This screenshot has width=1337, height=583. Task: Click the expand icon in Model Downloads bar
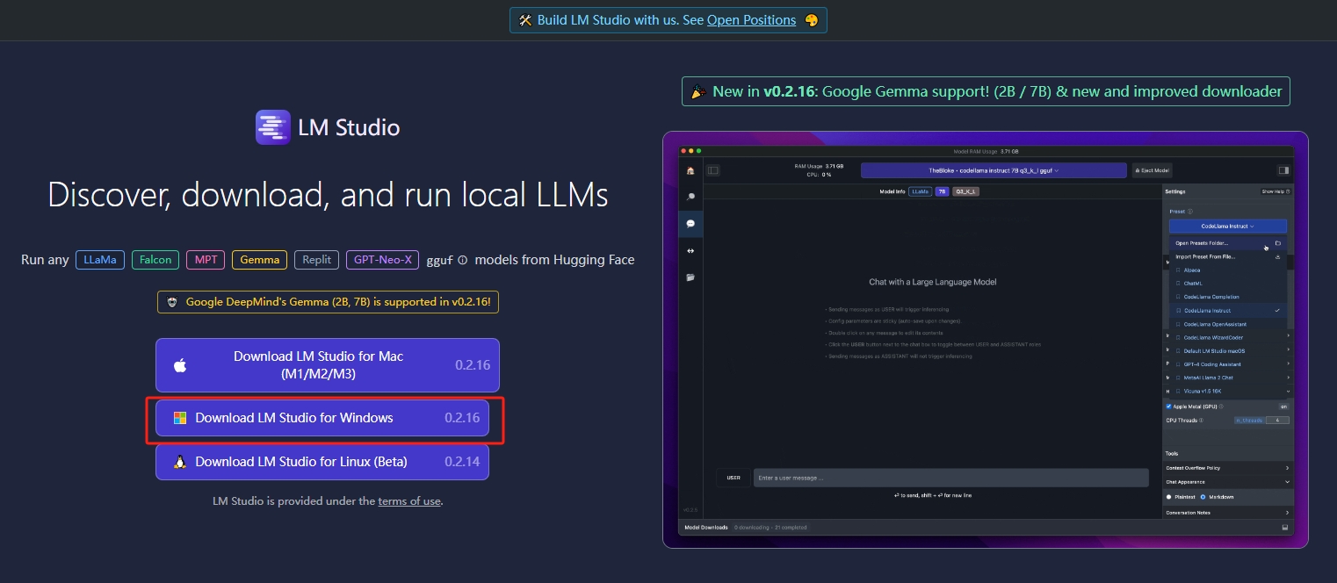[1285, 528]
